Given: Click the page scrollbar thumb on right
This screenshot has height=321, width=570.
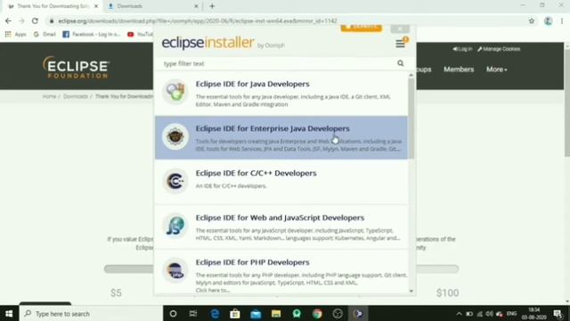Looking at the screenshot, I should 567,103.
